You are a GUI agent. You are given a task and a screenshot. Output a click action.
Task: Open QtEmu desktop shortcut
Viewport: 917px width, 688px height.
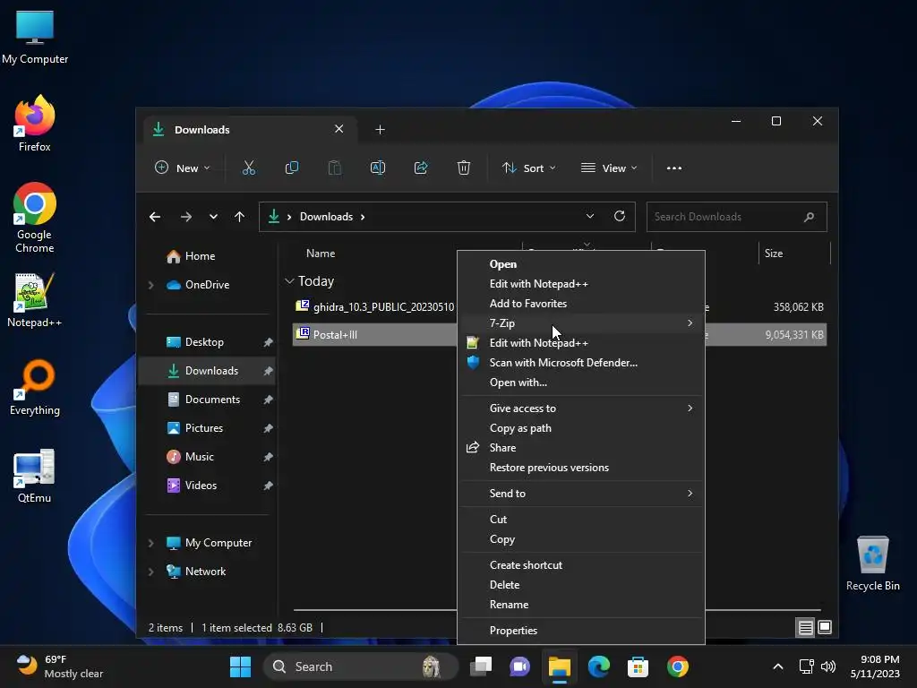pyautogui.click(x=35, y=476)
